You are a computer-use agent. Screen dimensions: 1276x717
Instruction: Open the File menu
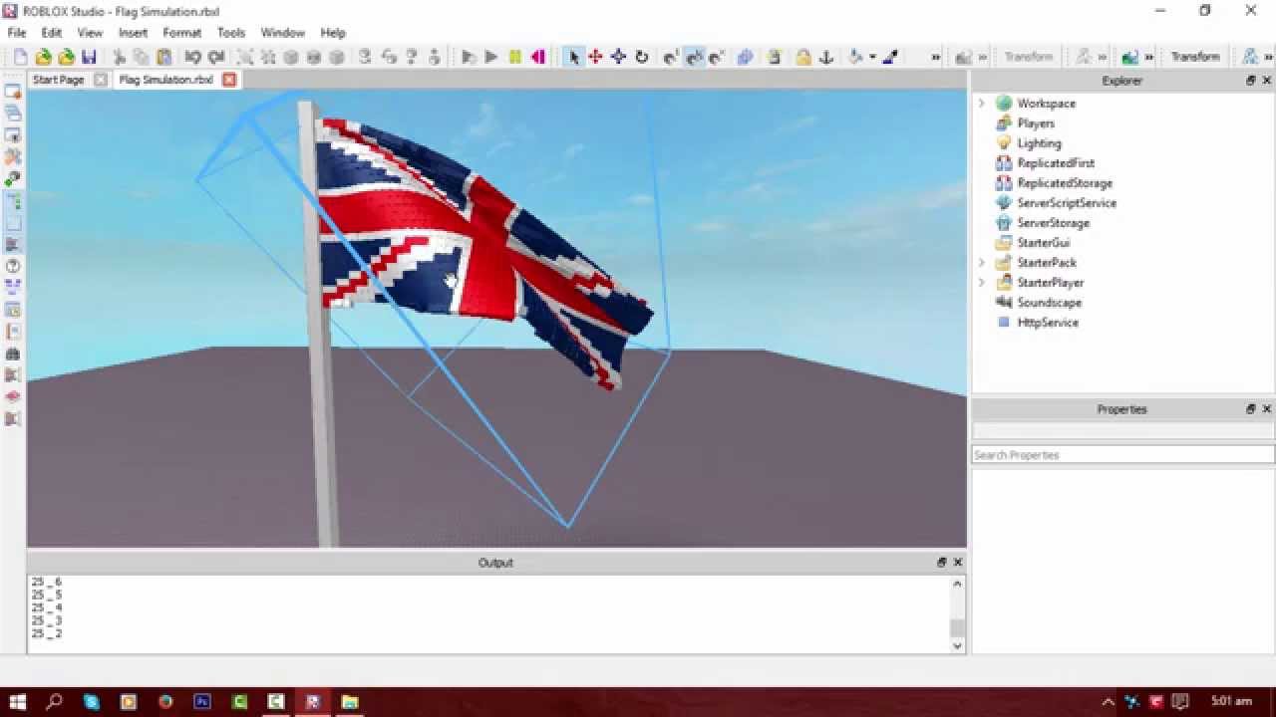click(x=17, y=33)
